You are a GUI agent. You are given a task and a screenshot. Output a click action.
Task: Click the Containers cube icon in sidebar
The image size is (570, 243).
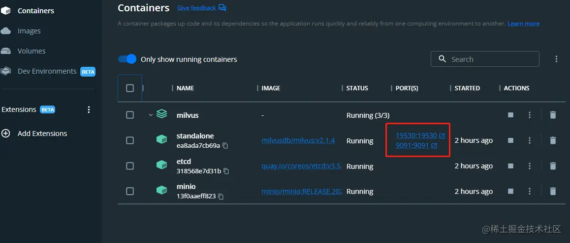pos(5,11)
